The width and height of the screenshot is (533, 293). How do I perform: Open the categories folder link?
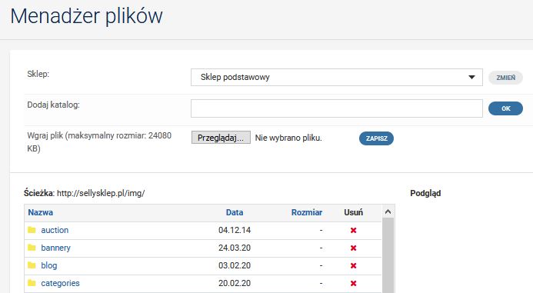(60, 283)
